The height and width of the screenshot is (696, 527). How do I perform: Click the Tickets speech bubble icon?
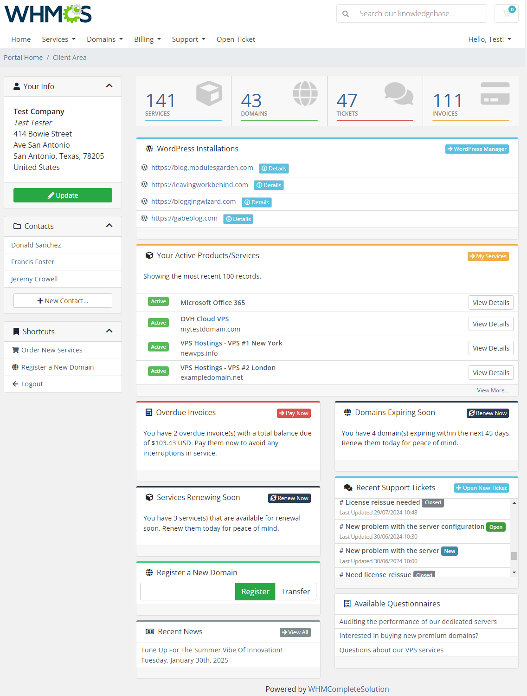point(399,94)
